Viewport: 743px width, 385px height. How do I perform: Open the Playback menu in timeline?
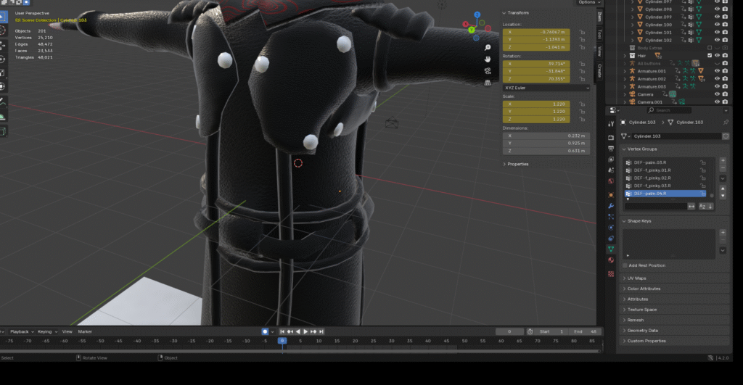pos(19,331)
